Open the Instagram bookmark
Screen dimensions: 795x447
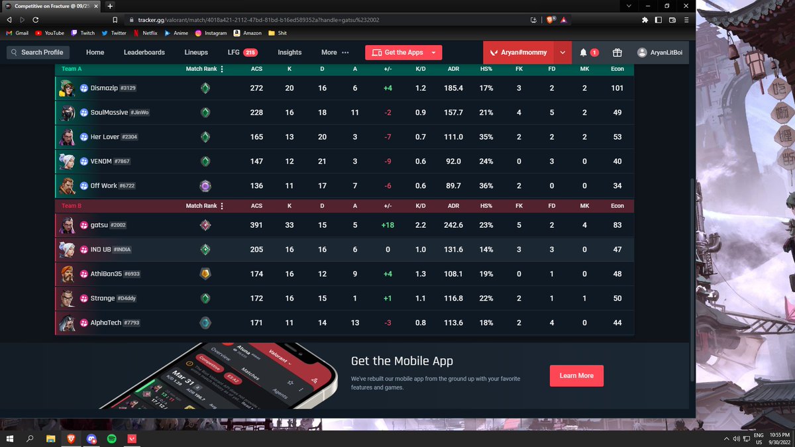click(211, 33)
